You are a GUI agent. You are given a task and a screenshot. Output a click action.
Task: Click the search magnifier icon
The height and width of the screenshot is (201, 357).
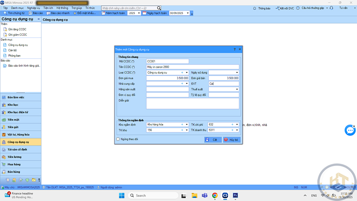point(159,8)
